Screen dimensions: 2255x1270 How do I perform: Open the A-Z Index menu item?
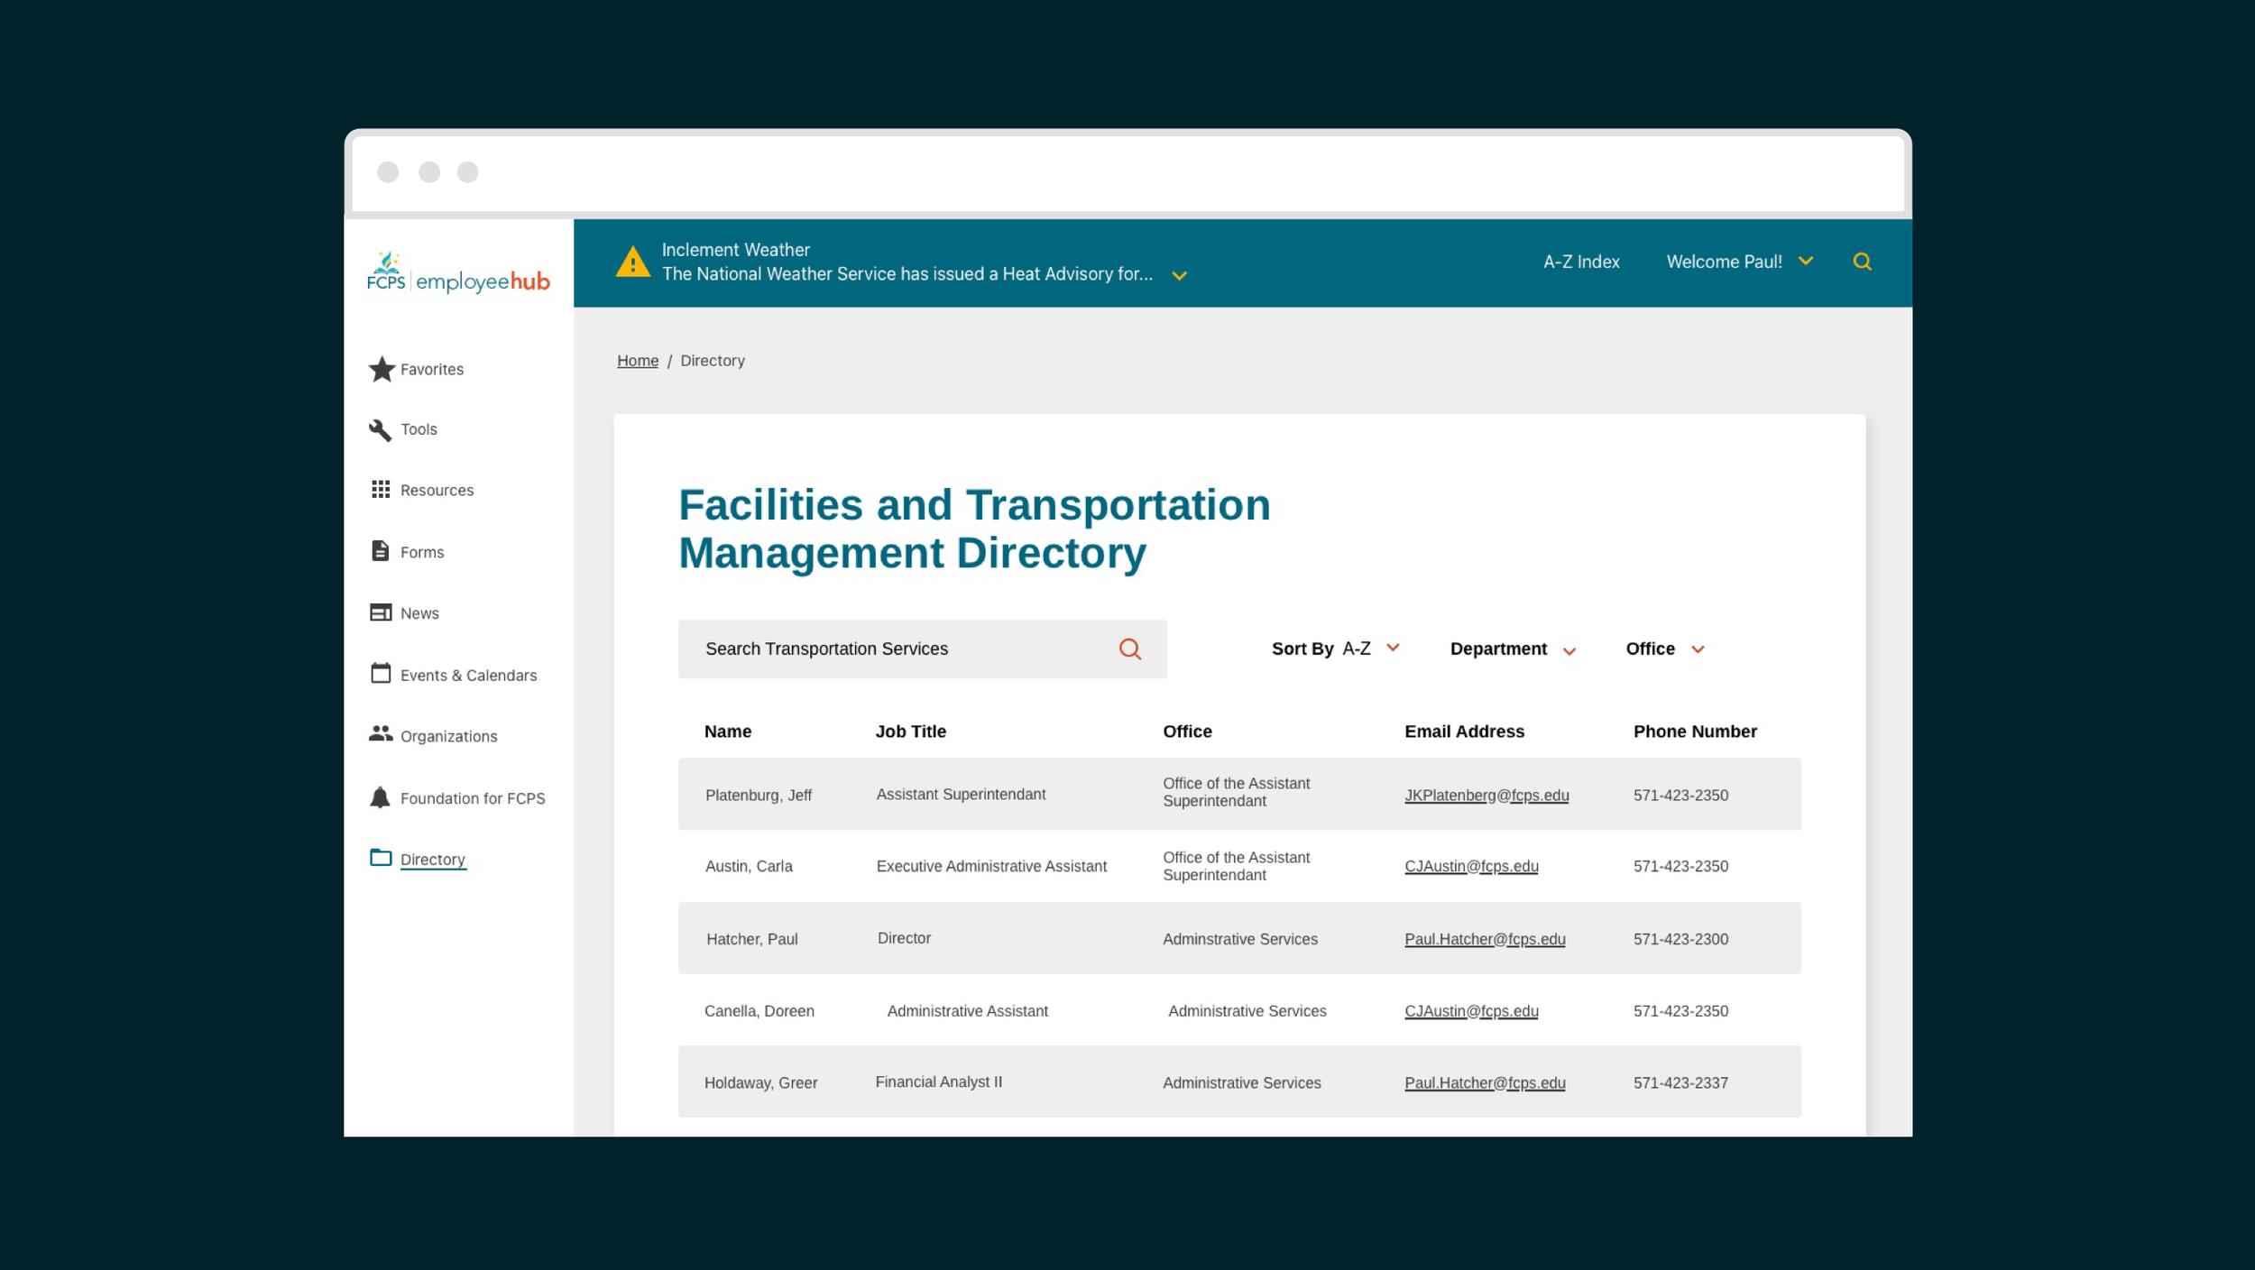1580,262
